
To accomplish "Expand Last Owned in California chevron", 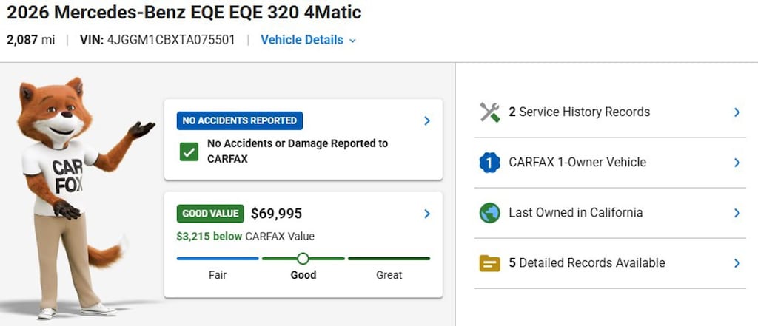I will [737, 213].
